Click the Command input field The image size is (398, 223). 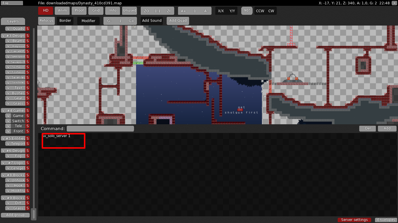click(100, 129)
